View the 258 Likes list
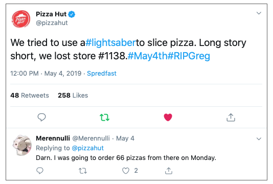This screenshot has height=184, width=273. (x=73, y=96)
